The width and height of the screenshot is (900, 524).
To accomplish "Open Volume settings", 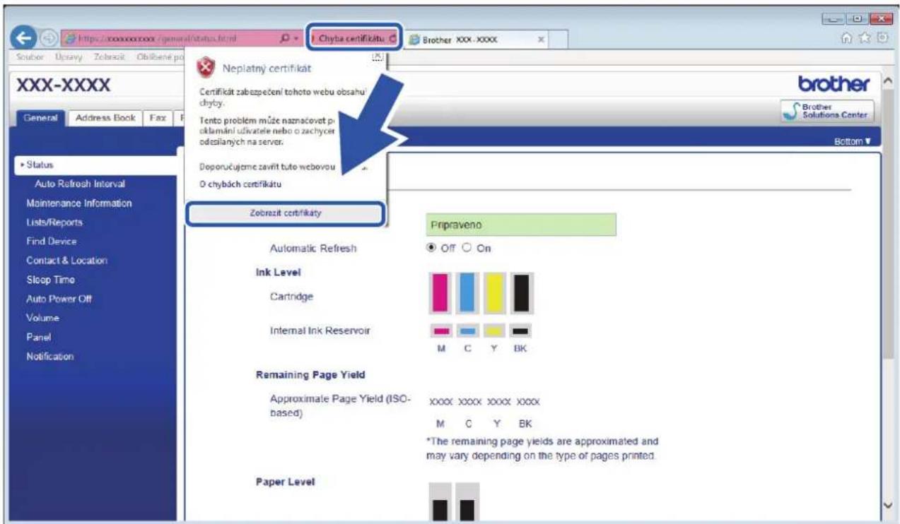I will (41, 318).
